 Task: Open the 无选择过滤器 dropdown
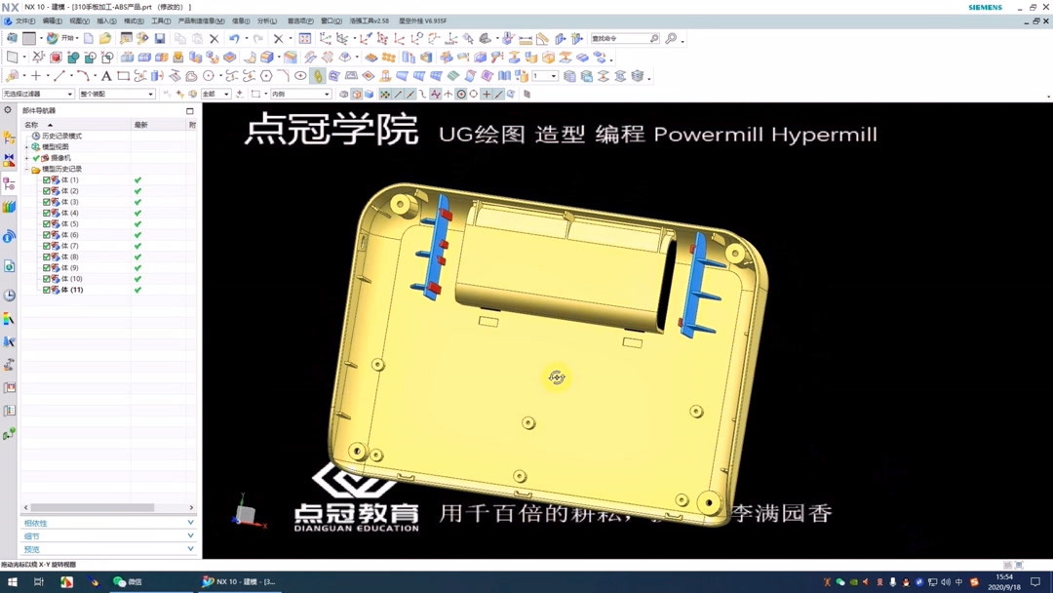[x=68, y=94]
